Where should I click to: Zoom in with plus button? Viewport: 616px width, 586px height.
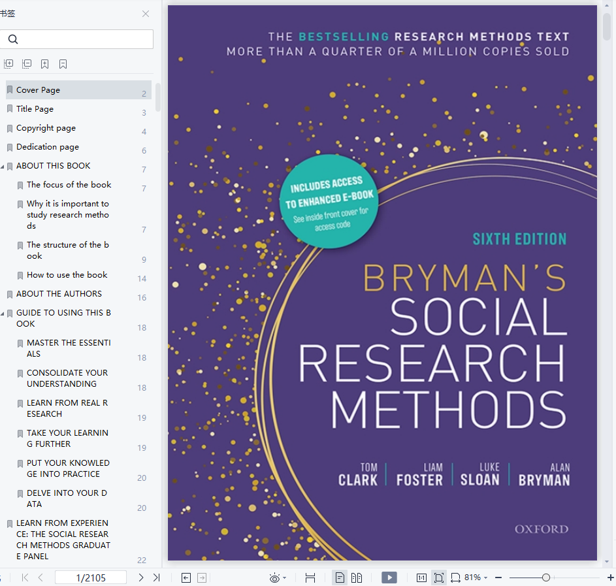pyautogui.click(x=611, y=578)
